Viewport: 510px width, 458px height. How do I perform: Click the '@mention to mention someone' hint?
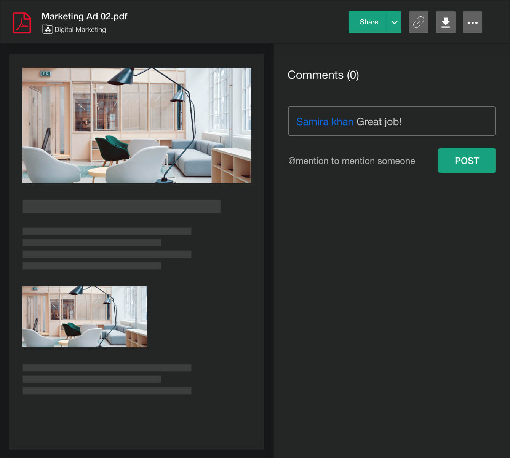(x=352, y=161)
